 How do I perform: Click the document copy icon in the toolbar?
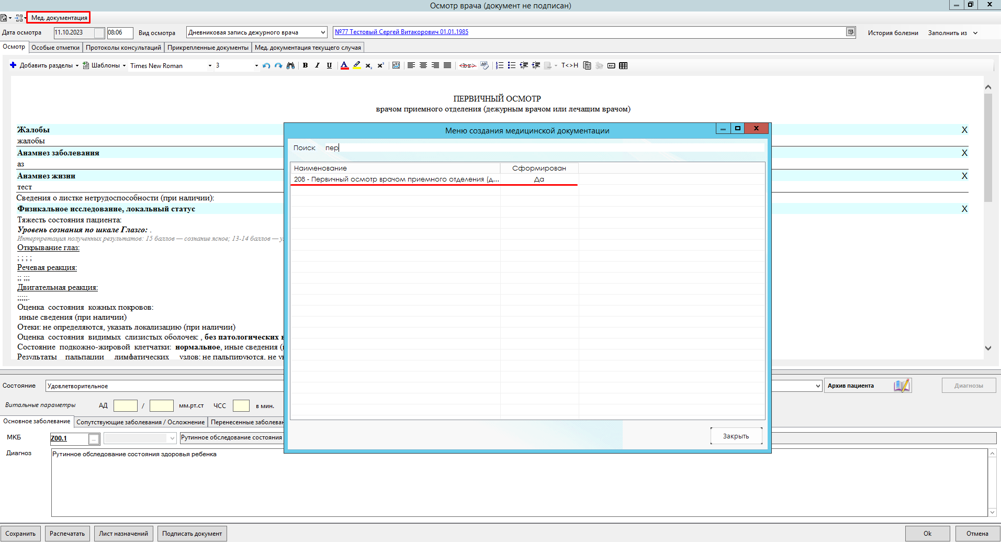point(587,65)
